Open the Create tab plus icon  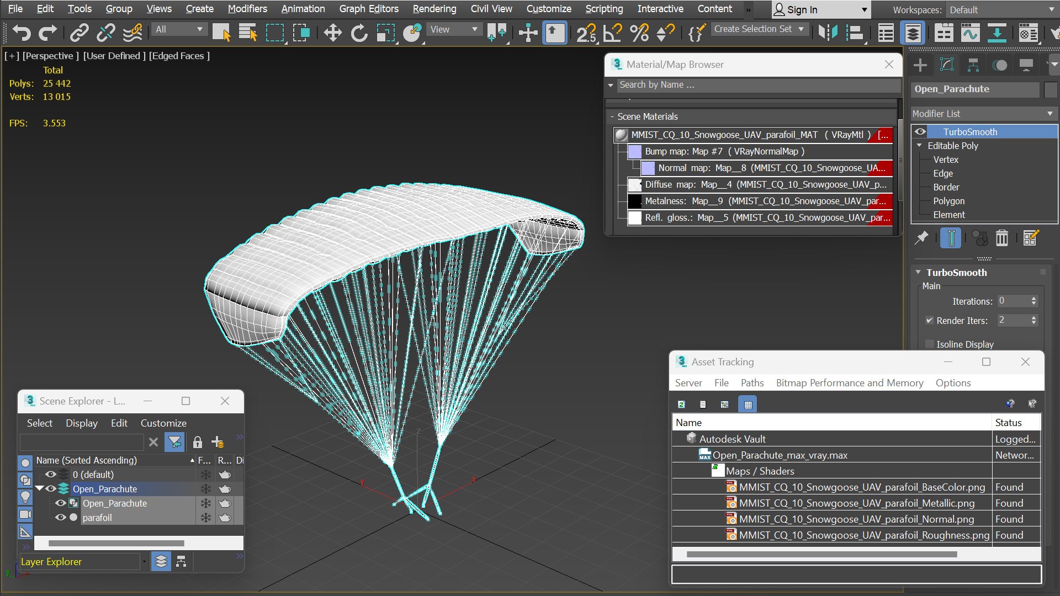point(920,65)
